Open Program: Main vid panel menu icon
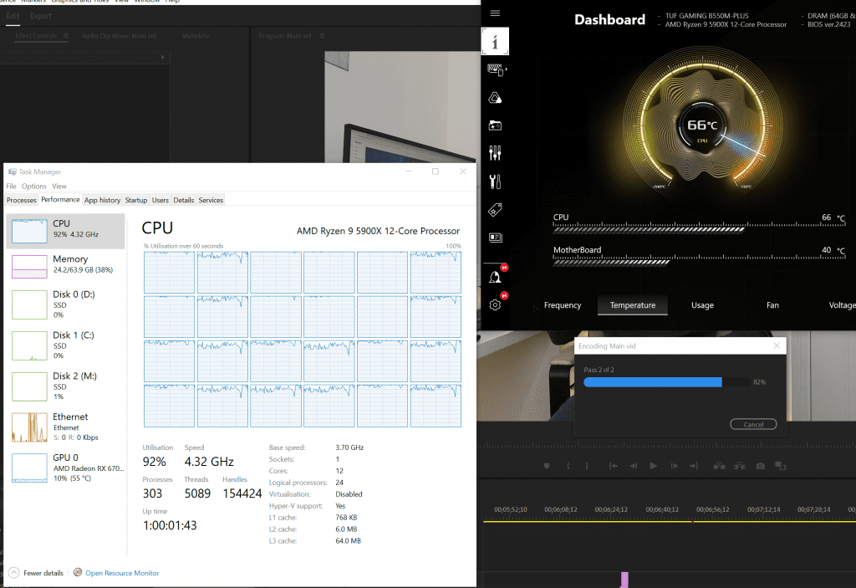 tap(322, 36)
